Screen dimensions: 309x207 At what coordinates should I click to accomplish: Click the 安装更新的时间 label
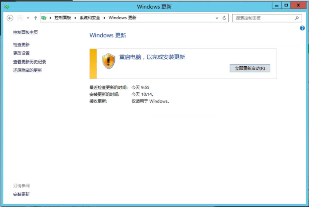(x=104, y=94)
